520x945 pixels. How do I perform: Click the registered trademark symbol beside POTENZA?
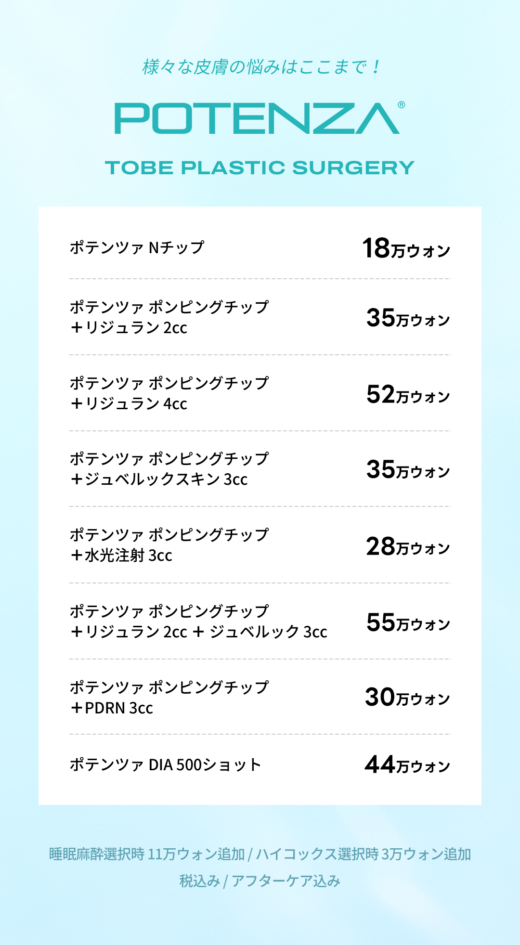point(402,105)
